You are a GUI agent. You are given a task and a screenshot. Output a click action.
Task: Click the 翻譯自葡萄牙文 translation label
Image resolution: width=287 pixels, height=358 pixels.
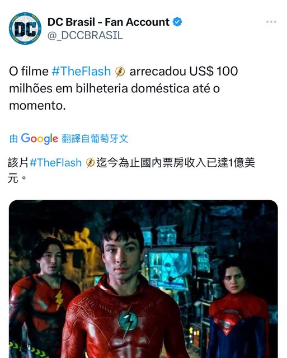pos(95,139)
